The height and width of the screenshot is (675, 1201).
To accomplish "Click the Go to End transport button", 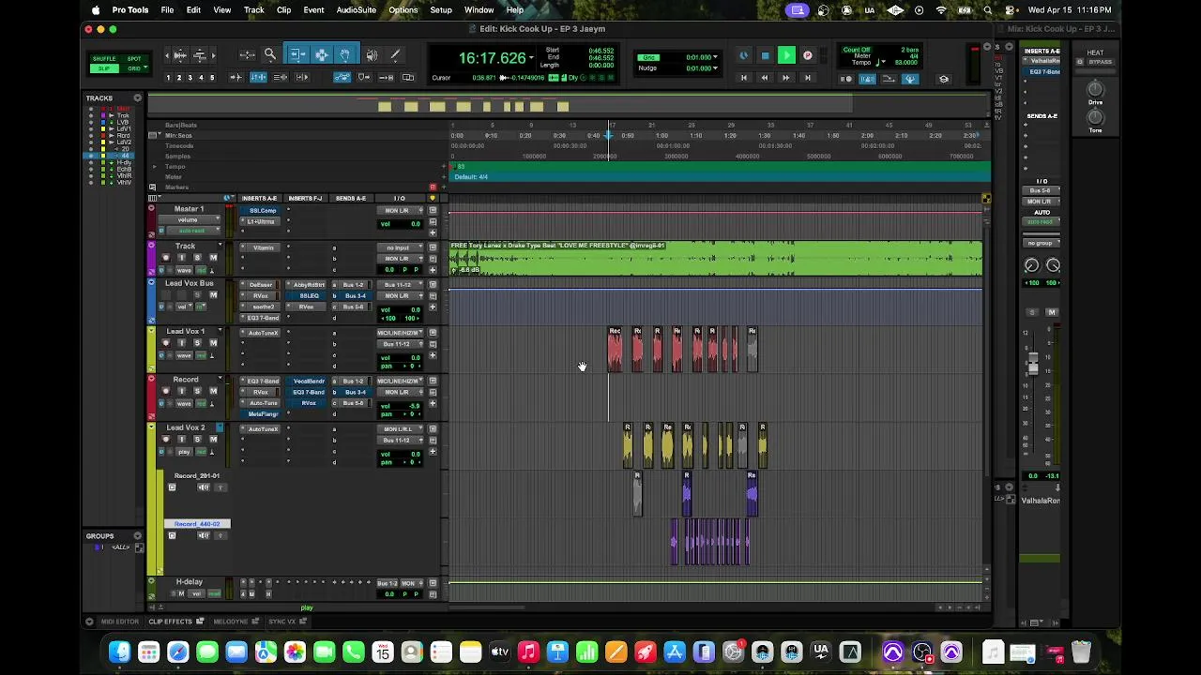I will pos(807,78).
